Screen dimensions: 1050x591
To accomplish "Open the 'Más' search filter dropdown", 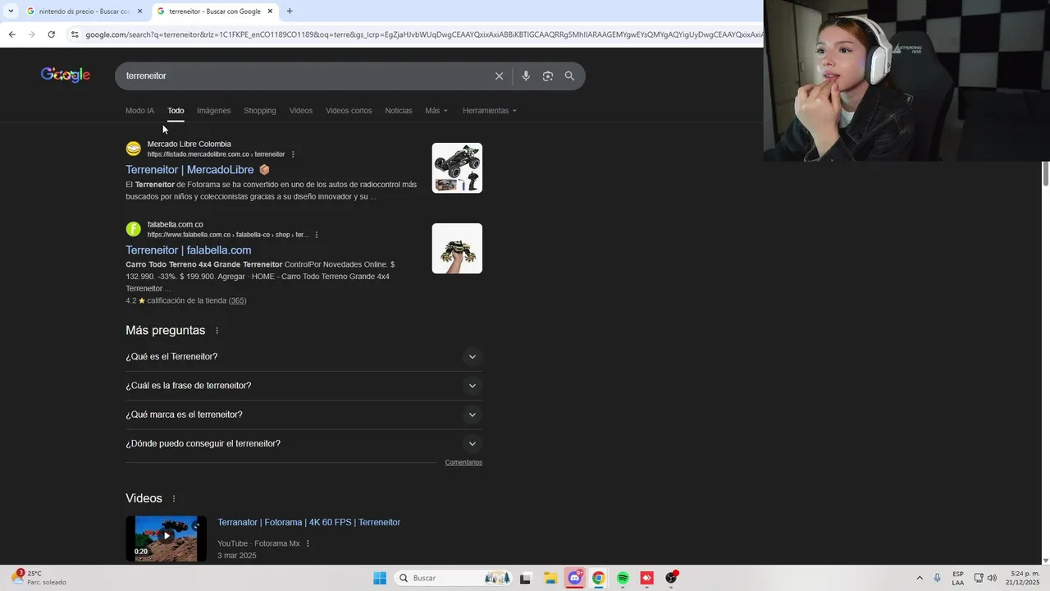I will (436, 111).
